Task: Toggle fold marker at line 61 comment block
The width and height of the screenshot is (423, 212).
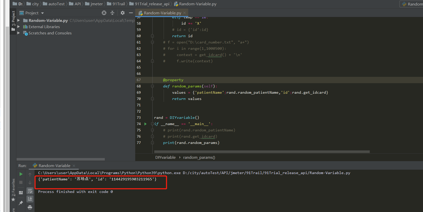Action: [x=152, y=42]
